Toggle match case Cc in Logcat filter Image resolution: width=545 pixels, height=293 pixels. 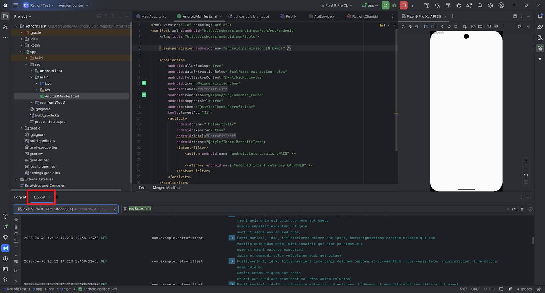(515, 209)
